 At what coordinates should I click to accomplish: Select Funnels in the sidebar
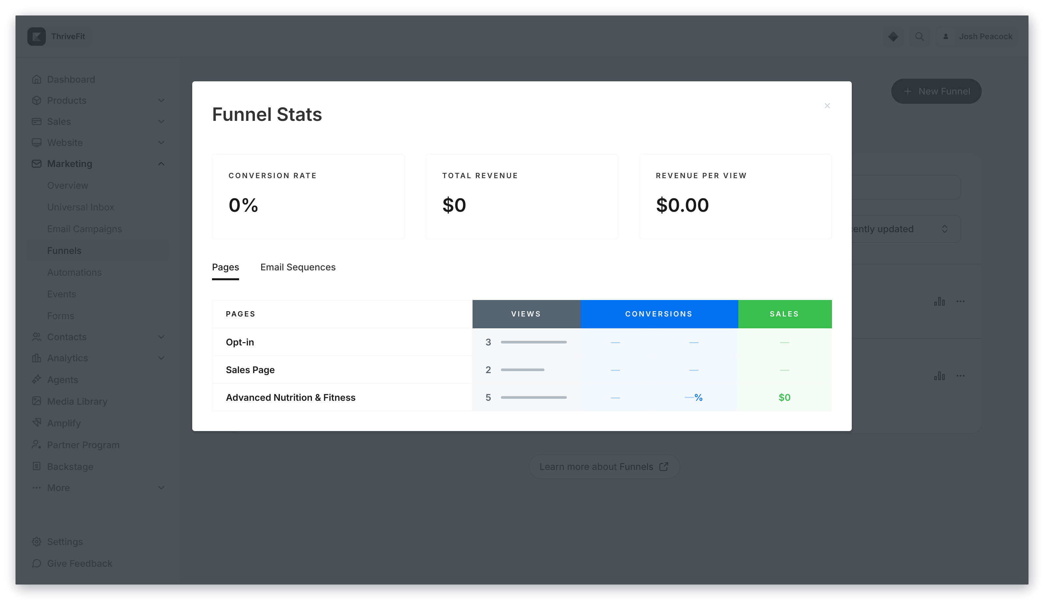98,251
